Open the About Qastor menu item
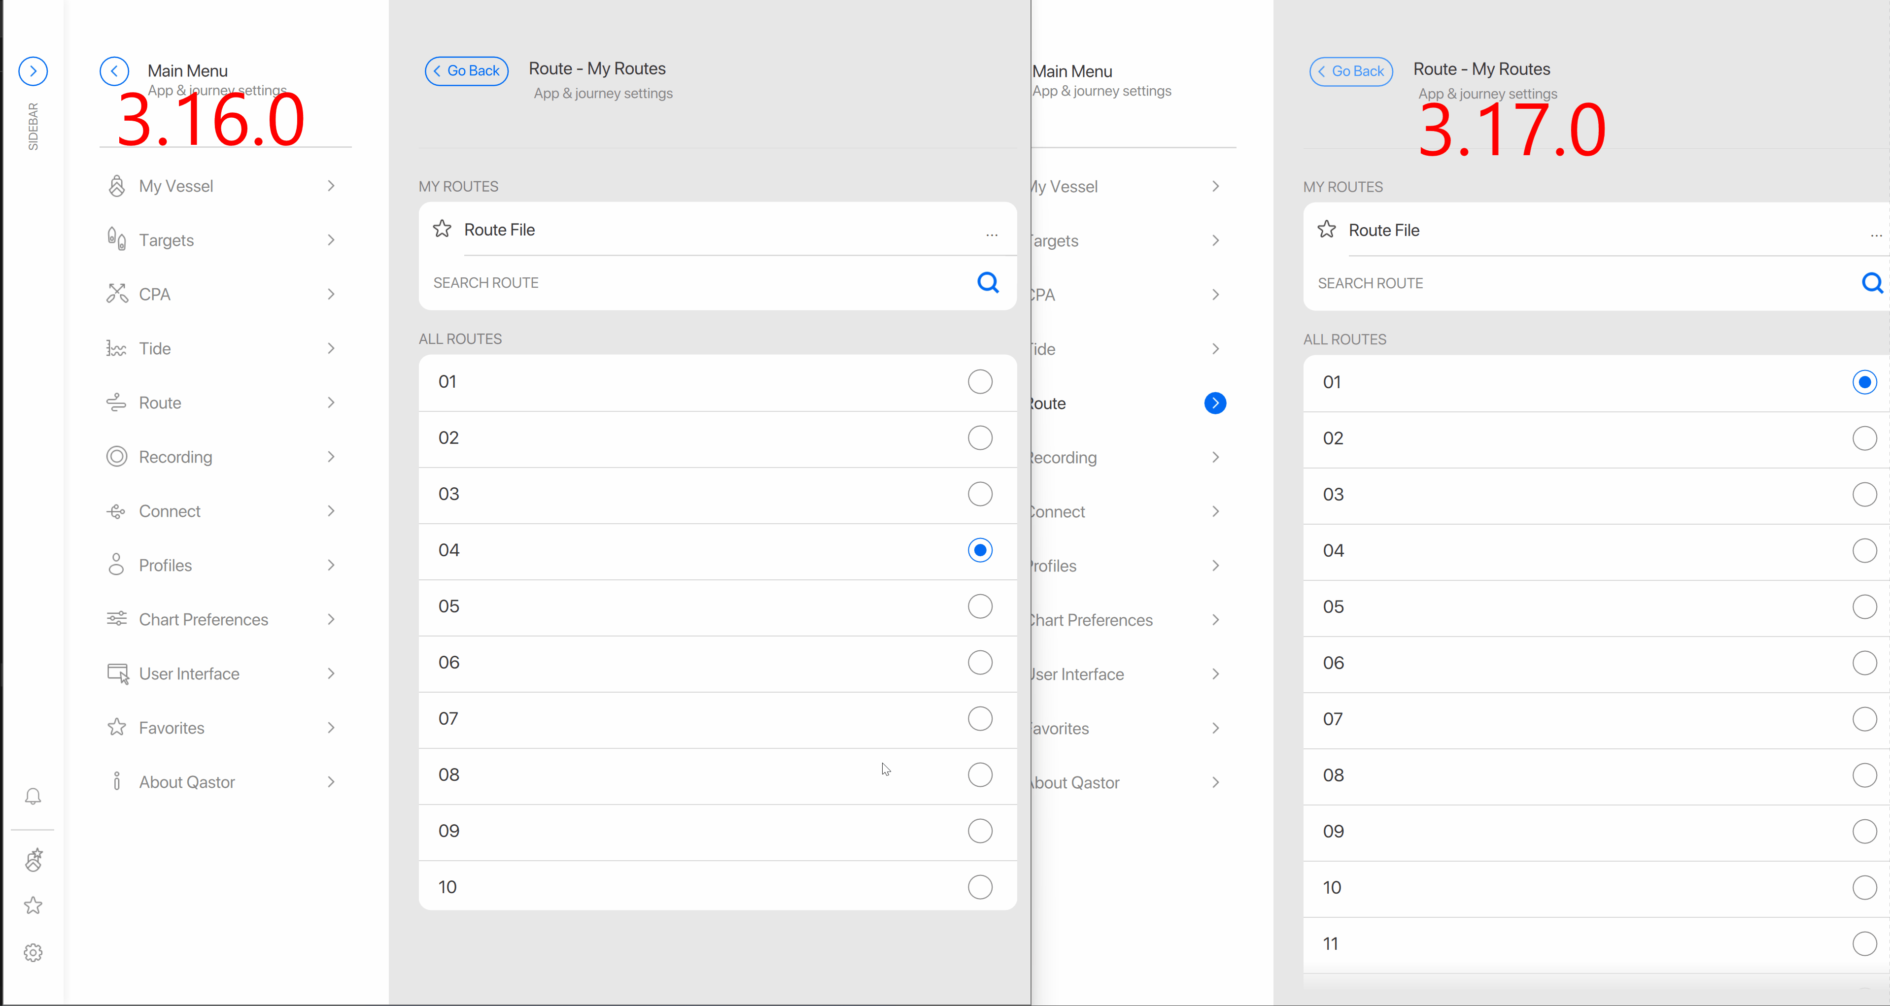This screenshot has width=1890, height=1006. pyautogui.click(x=187, y=782)
